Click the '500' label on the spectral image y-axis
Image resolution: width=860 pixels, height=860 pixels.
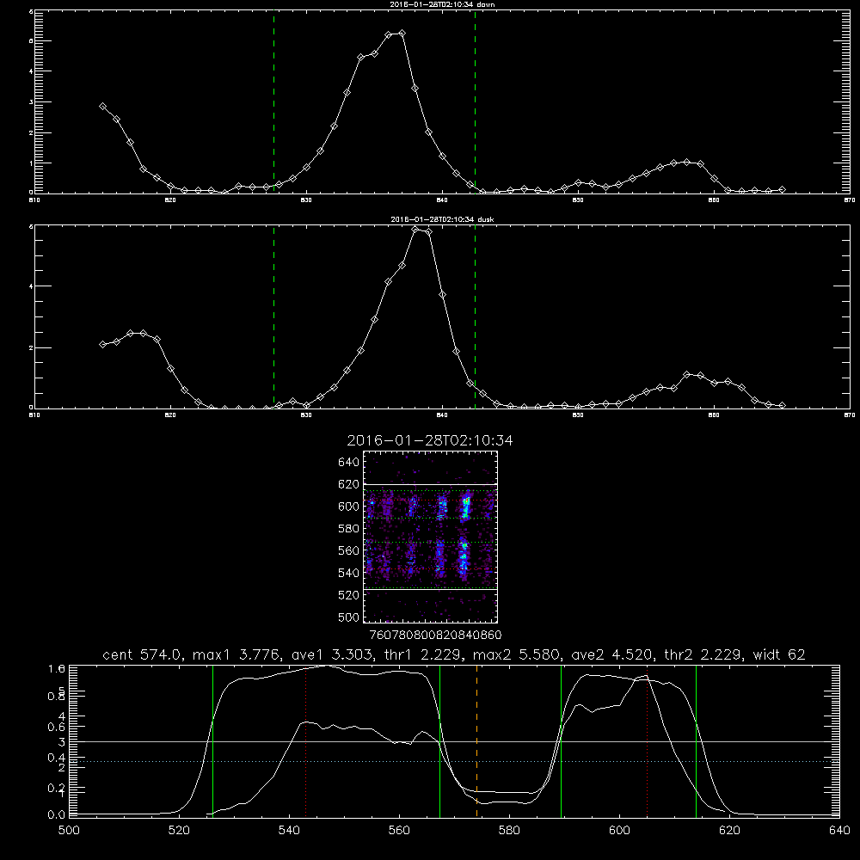coord(349,617)
